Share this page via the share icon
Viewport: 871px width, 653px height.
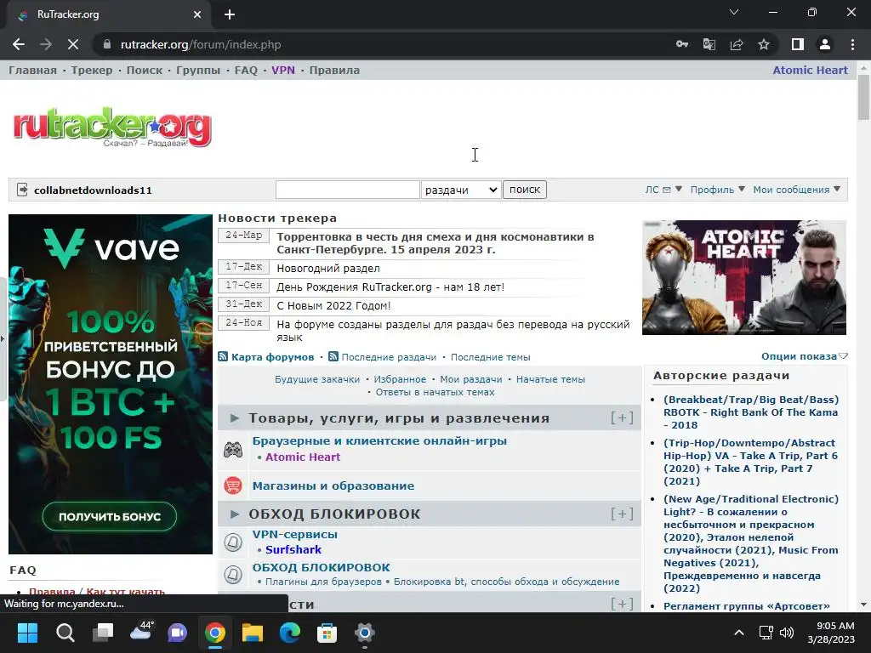(x=737, y=44)
